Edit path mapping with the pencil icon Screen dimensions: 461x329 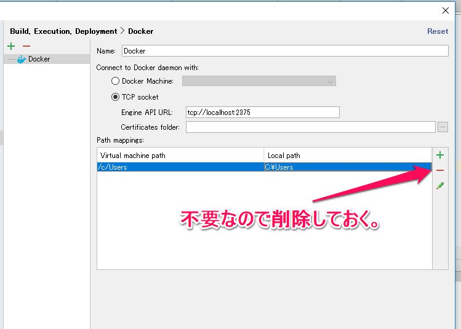click(x=440, y=185)
